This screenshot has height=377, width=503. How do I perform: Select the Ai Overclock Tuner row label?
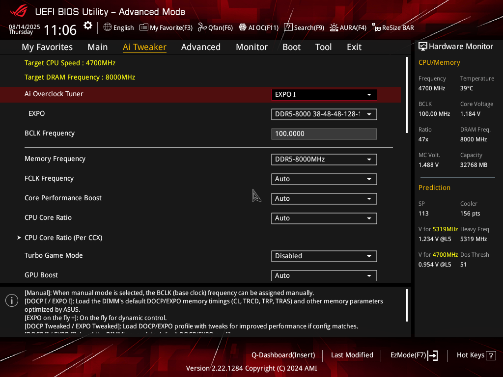tap(54, 94)
